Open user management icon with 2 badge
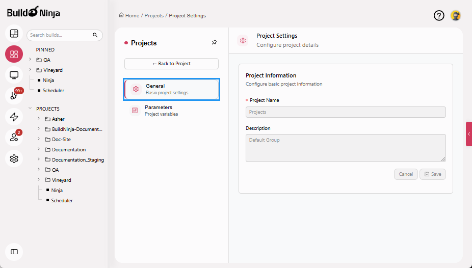The image size is (472, 268). (x=14, y=138)
